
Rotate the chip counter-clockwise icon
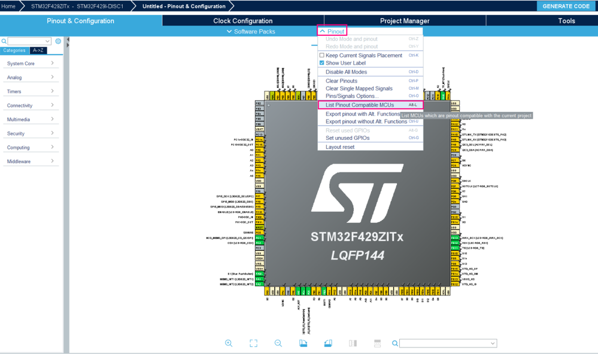(329, 343)
